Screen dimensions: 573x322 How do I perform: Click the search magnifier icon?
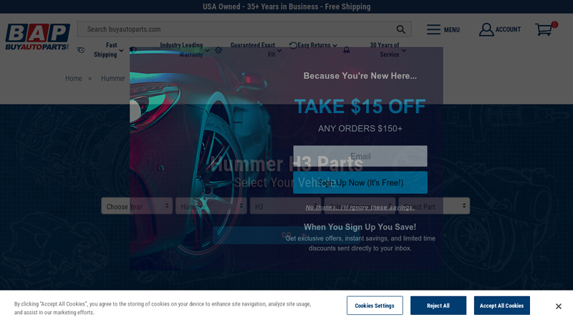pyautogui.click(x=401, y=29)
